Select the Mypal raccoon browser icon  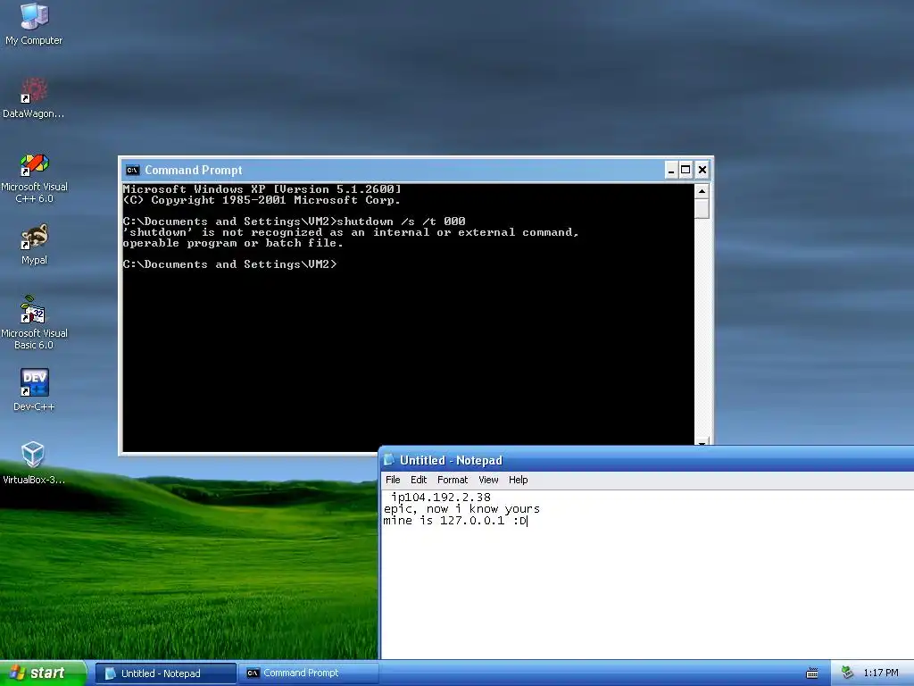pyautogui.click(x=35, y=244)
